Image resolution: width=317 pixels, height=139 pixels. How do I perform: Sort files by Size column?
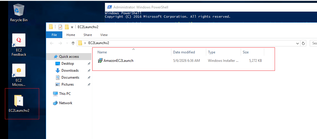(253, 52)
